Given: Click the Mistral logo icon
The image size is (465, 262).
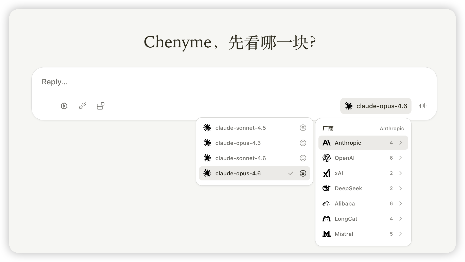Looking at the screenshot, I should click(327, 234).
